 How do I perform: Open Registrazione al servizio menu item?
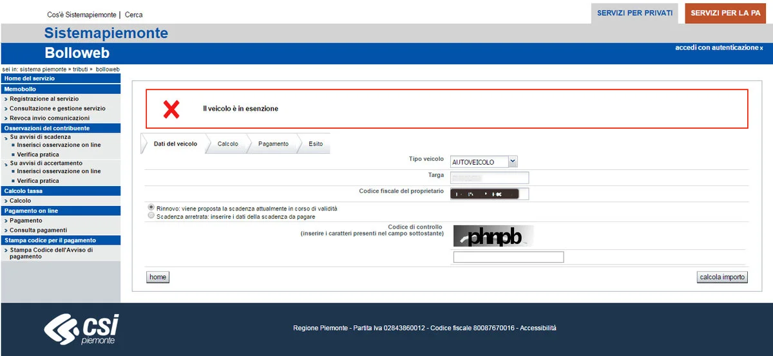point(44,99)
